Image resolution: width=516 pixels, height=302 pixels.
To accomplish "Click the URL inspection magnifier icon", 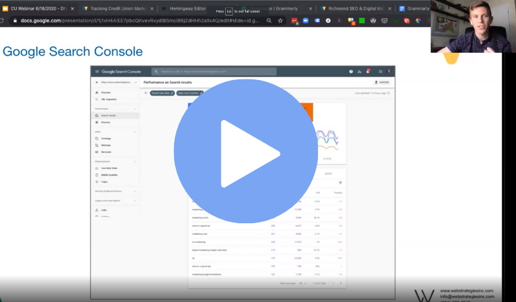I will click(x=97, y=99).
